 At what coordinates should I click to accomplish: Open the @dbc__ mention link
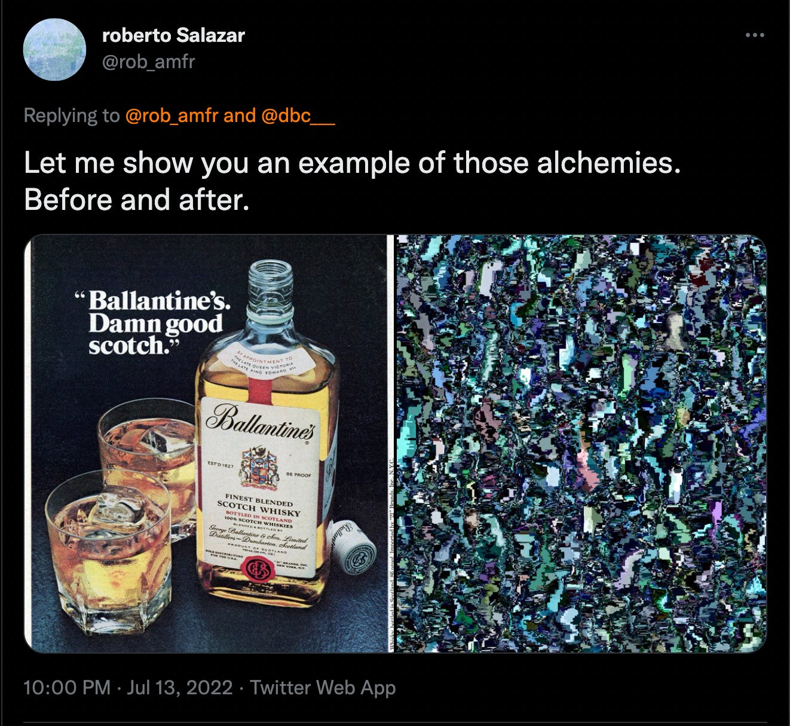[x=298, y=115]
